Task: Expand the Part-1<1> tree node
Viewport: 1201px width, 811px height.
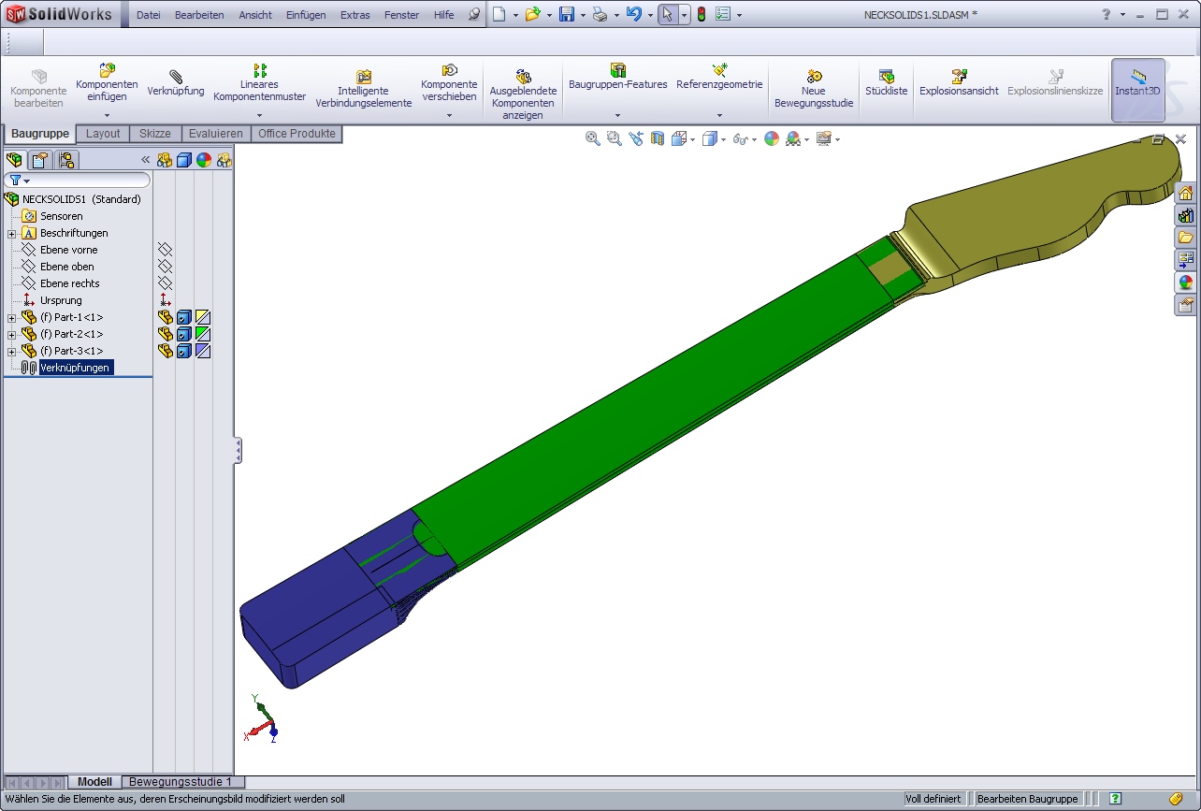Action: [12, 317]
